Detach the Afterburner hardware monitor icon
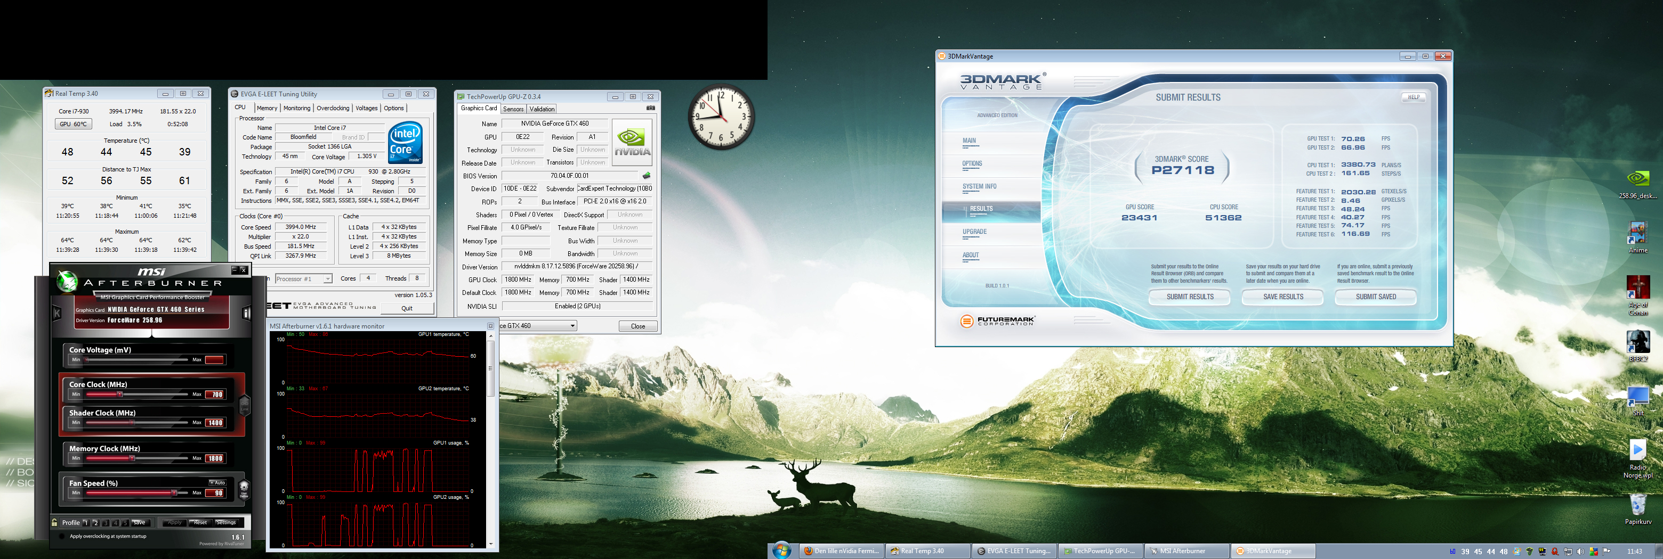Screen dimensions: 1663x559 point(490,326)
